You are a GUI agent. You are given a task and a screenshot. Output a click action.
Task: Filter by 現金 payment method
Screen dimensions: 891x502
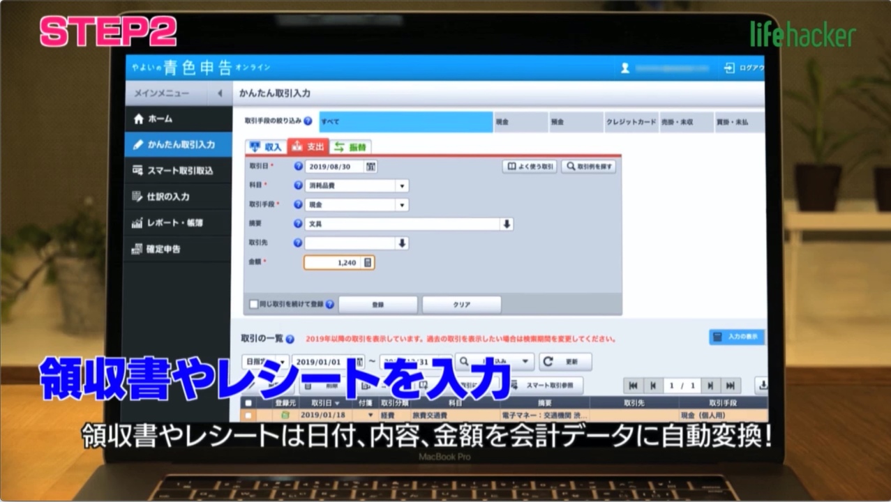coord(521,122)
